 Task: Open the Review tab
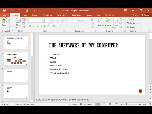[89, 15]
